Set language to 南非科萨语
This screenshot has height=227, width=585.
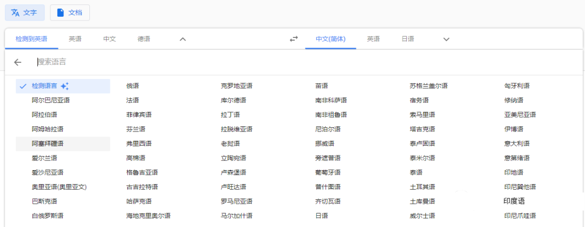pos(331,100)
